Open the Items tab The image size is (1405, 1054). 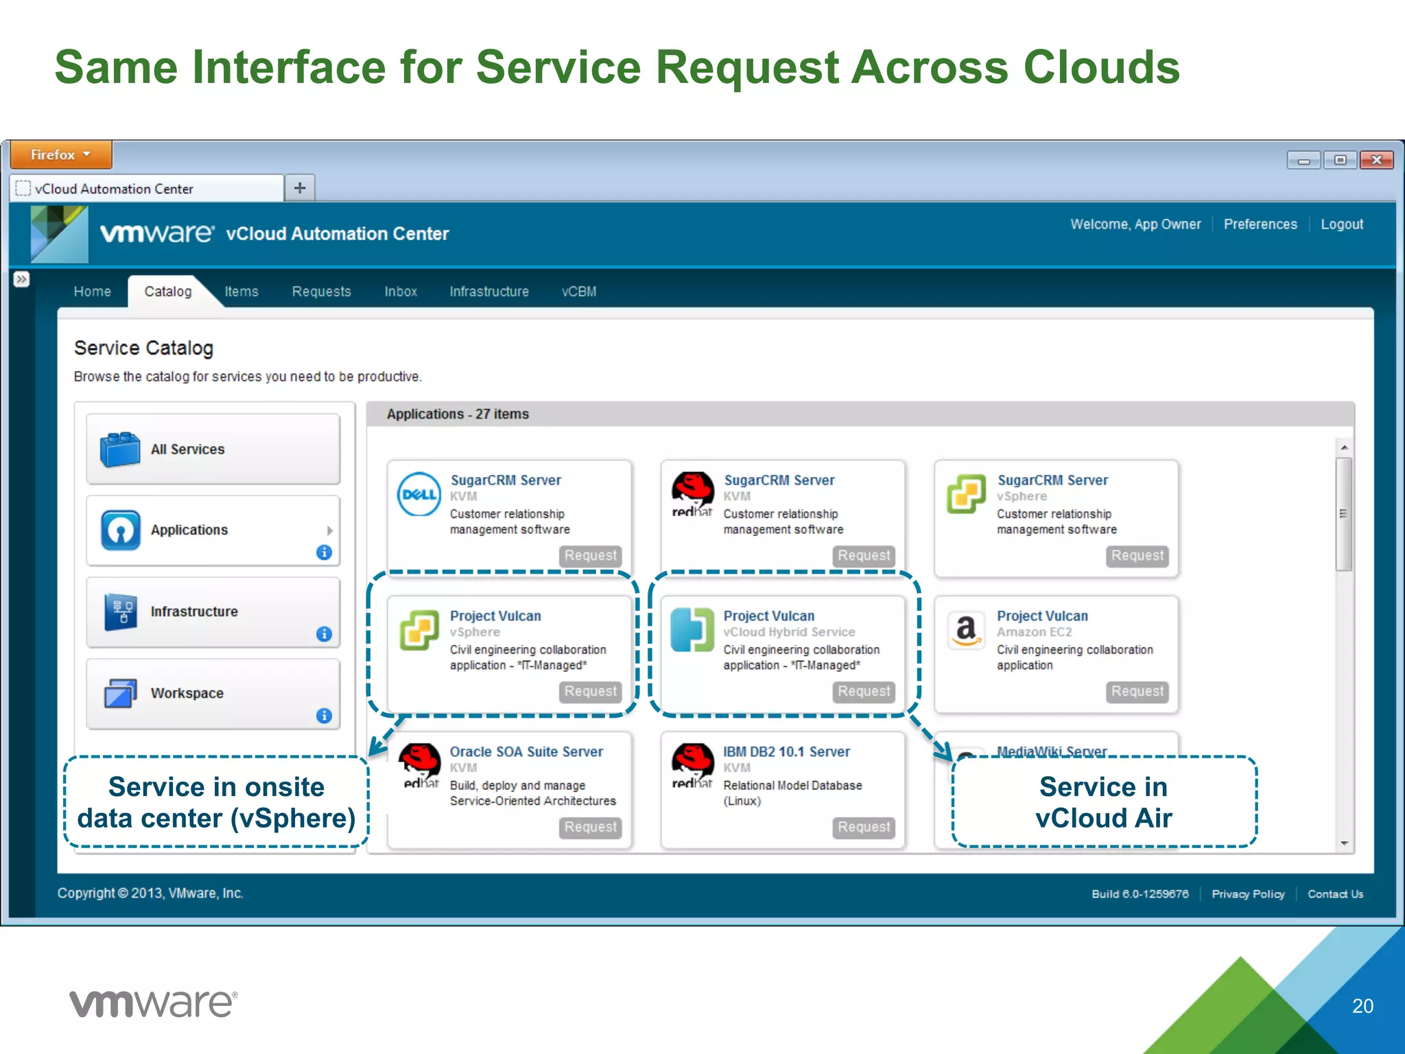click(x=241, y=292)
